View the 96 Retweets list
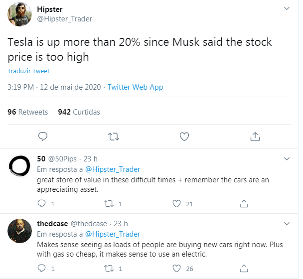Screen dimensions: 303x279 pos(28,112)
